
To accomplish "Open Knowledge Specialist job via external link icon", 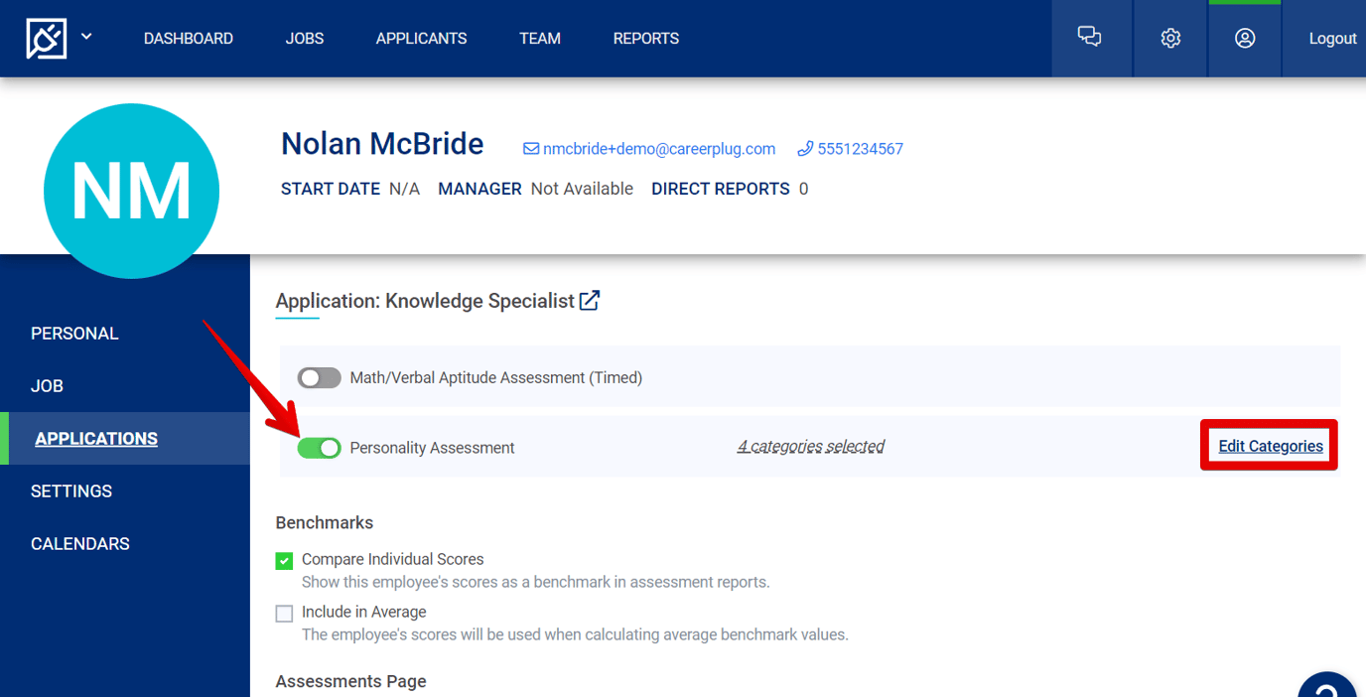I will point(589,299).
